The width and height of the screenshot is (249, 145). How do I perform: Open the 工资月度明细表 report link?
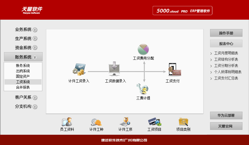(x=226, y=53)
